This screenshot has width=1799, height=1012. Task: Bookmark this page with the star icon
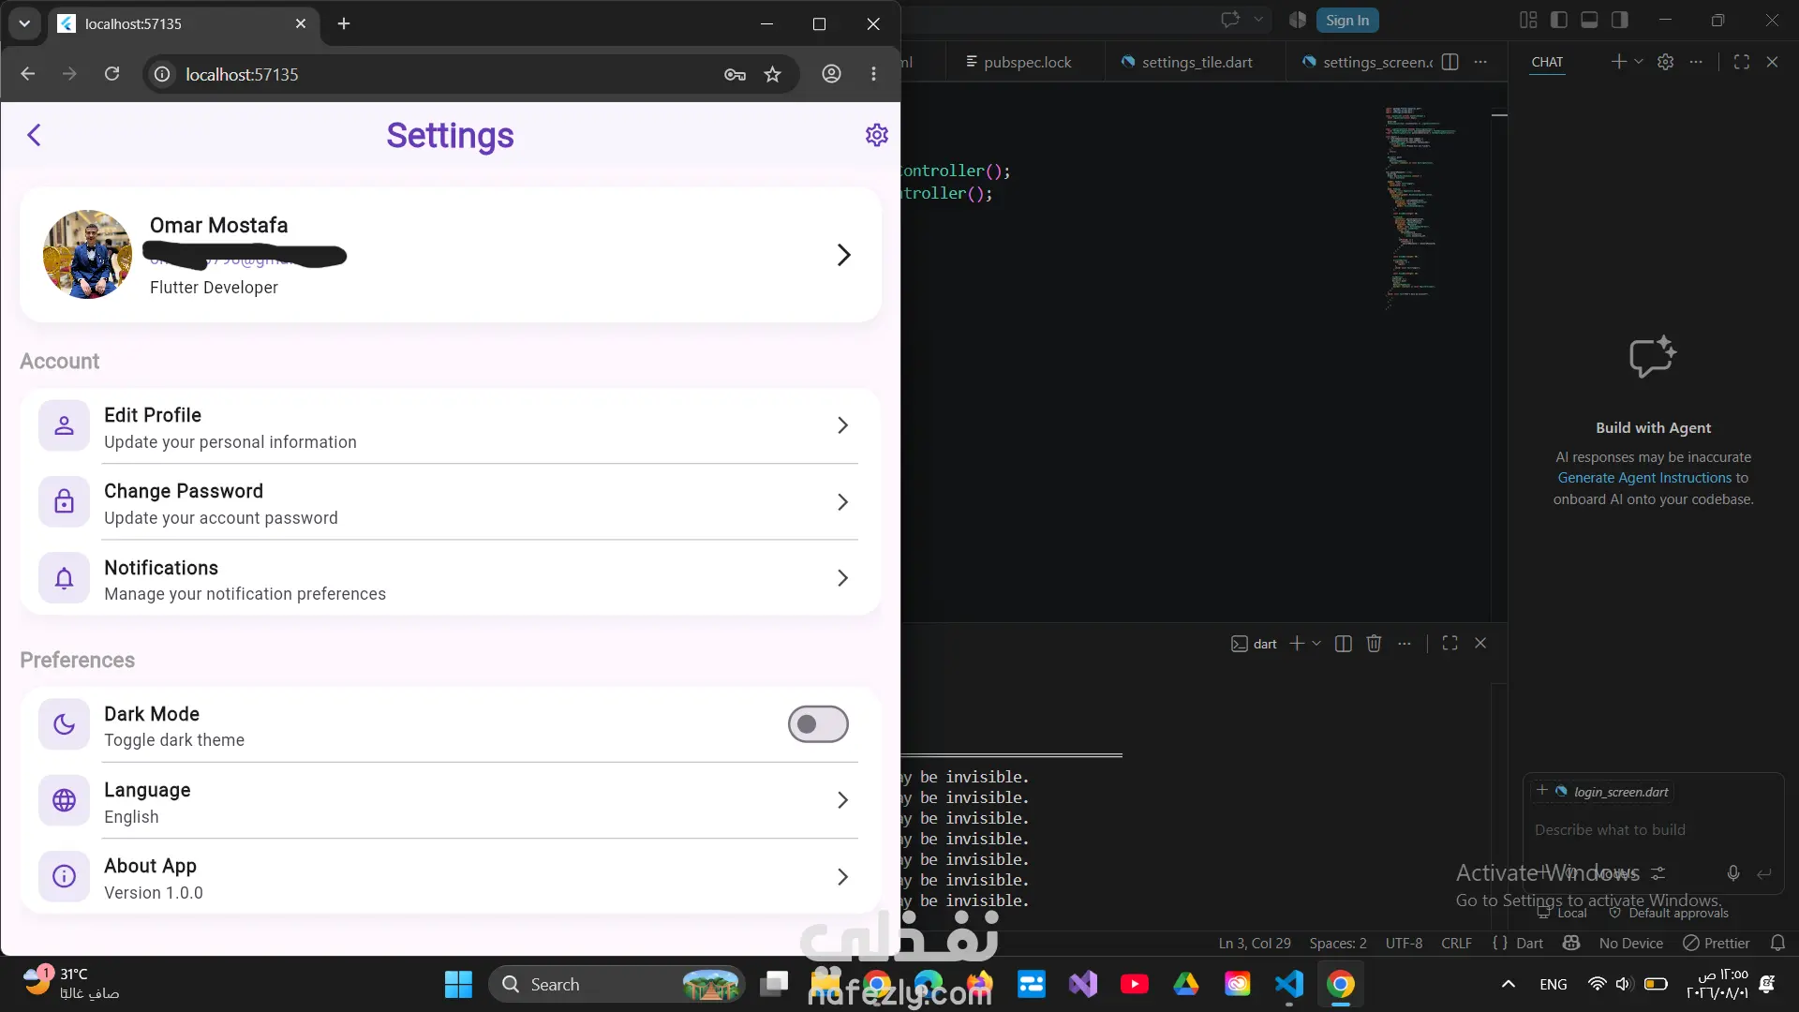coord(772,74)
